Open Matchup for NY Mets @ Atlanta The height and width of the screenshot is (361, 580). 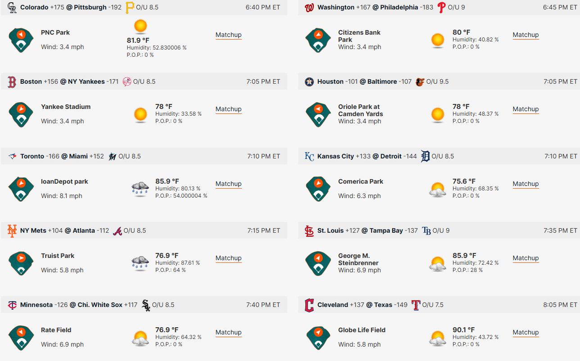(228, 258)
